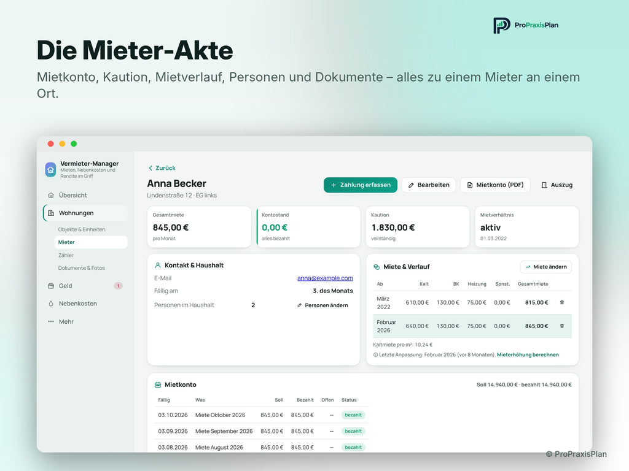This screenshot has height=471, width=629.
Task: Click the Zurück chevron arrow
Action: [x=150, y=168]
